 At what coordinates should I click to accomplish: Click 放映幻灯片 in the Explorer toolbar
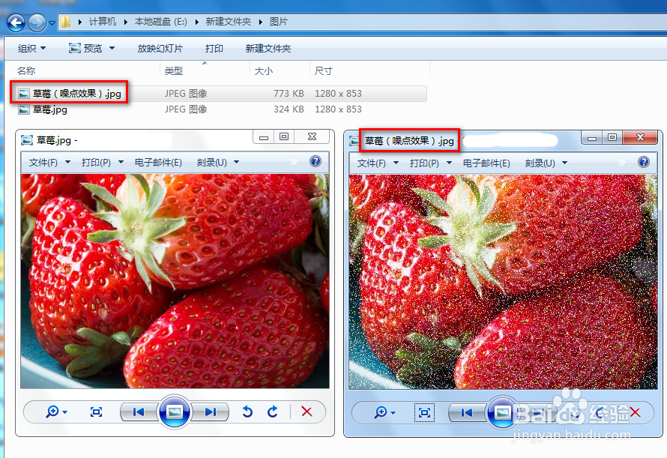[160, 47]
